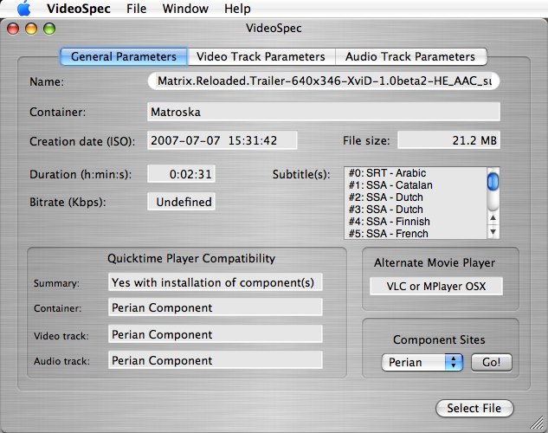This screenshot has height=433, width=548.
Task: Click the Duration value 0:02:31
Action: point(182,174)
